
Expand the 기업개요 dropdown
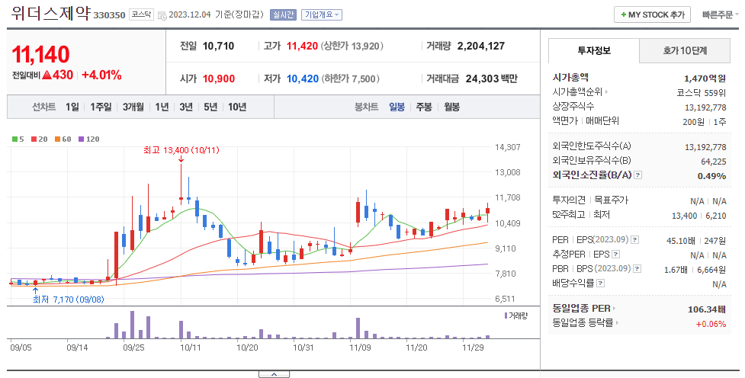point(322,14)
